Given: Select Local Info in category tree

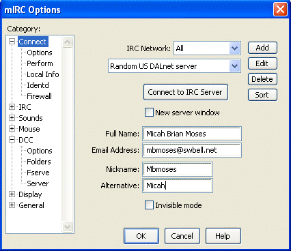Looking at the screenshot, I should [43, 74].
